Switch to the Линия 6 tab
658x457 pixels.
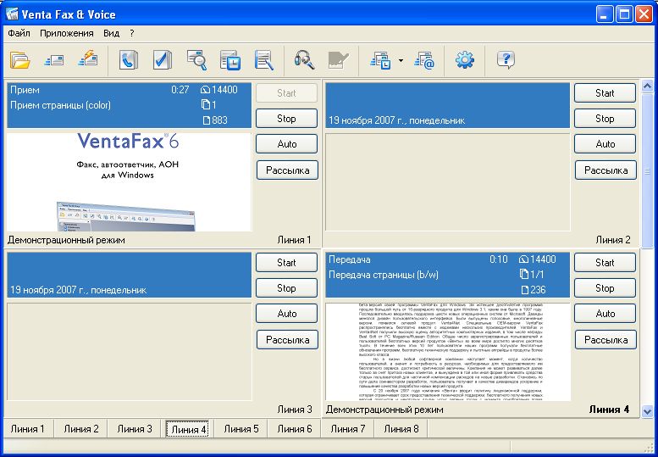click(x=295, y=429)
